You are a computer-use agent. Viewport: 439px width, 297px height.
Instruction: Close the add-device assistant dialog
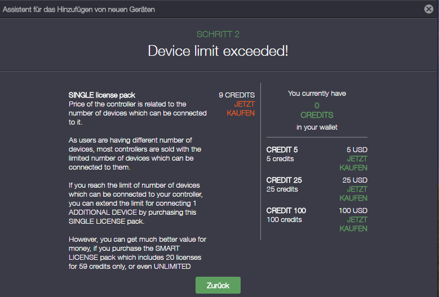pos(429,9)
